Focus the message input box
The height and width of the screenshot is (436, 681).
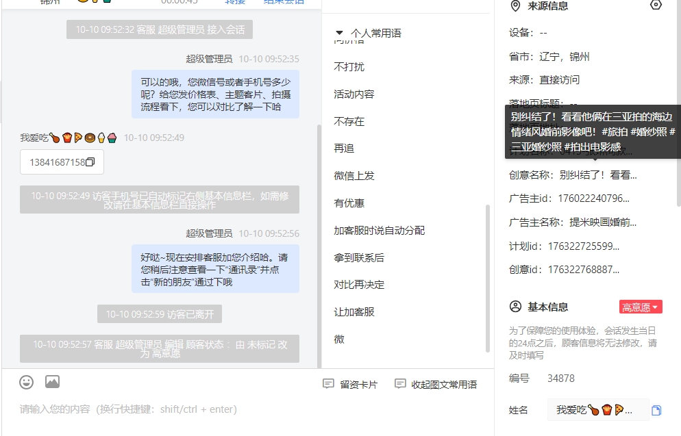tap(247, 409)
